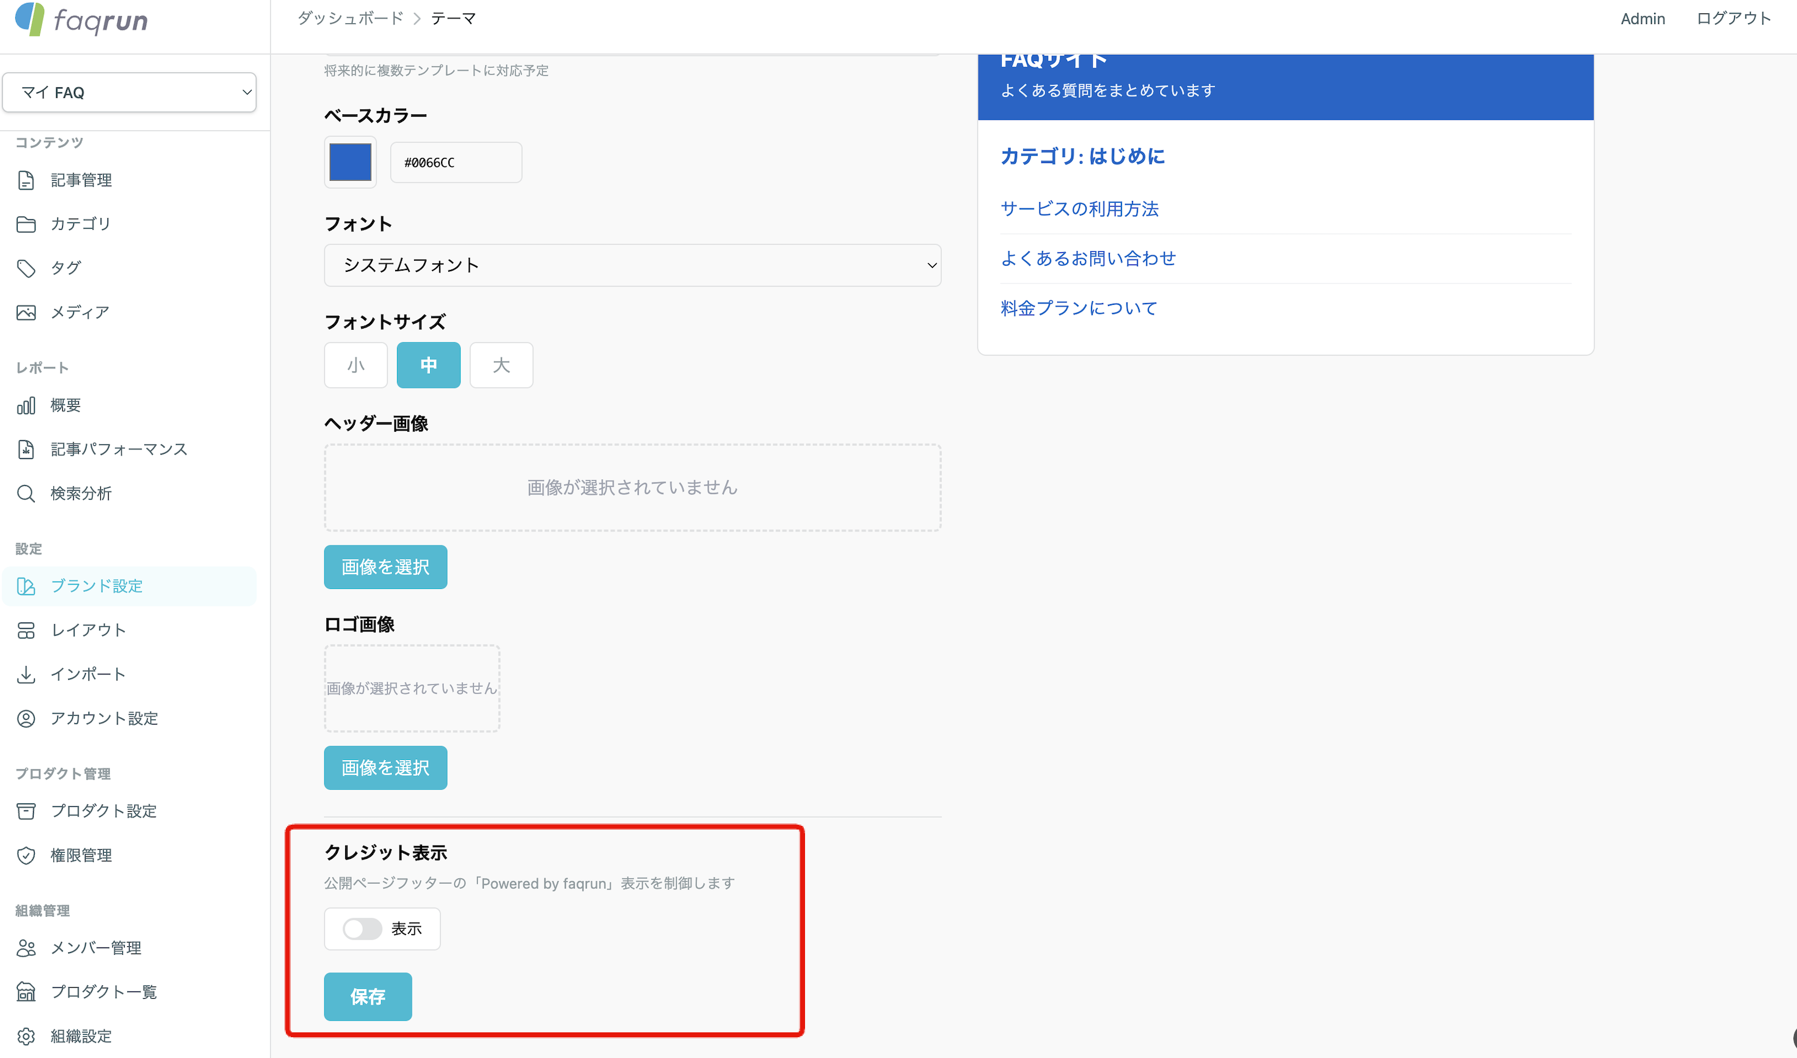Click 画像を選択 under ヘッダー画像

pos(386,567)
